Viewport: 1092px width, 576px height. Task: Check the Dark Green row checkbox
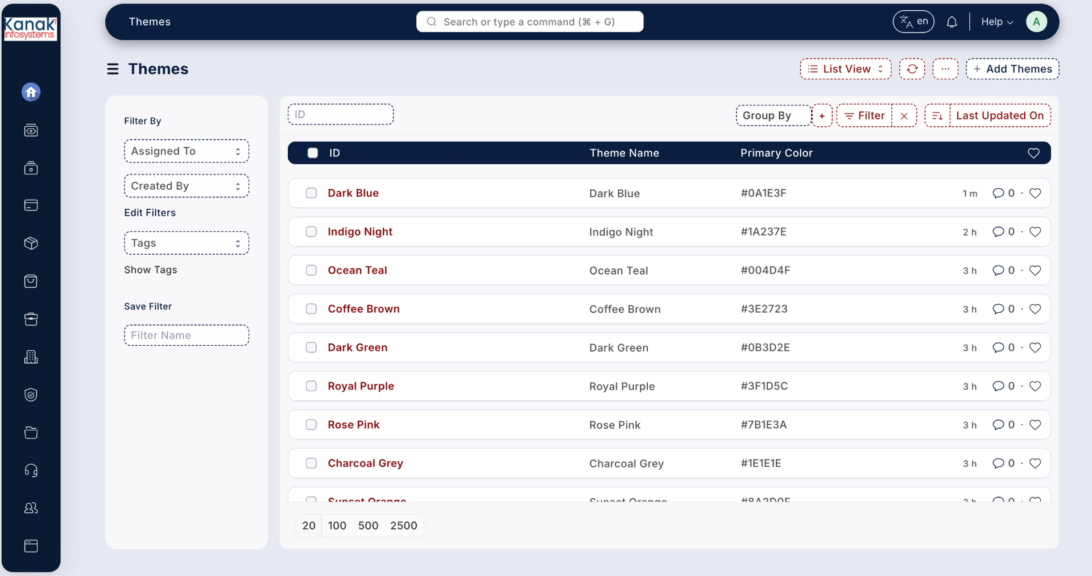pos(311,347)
